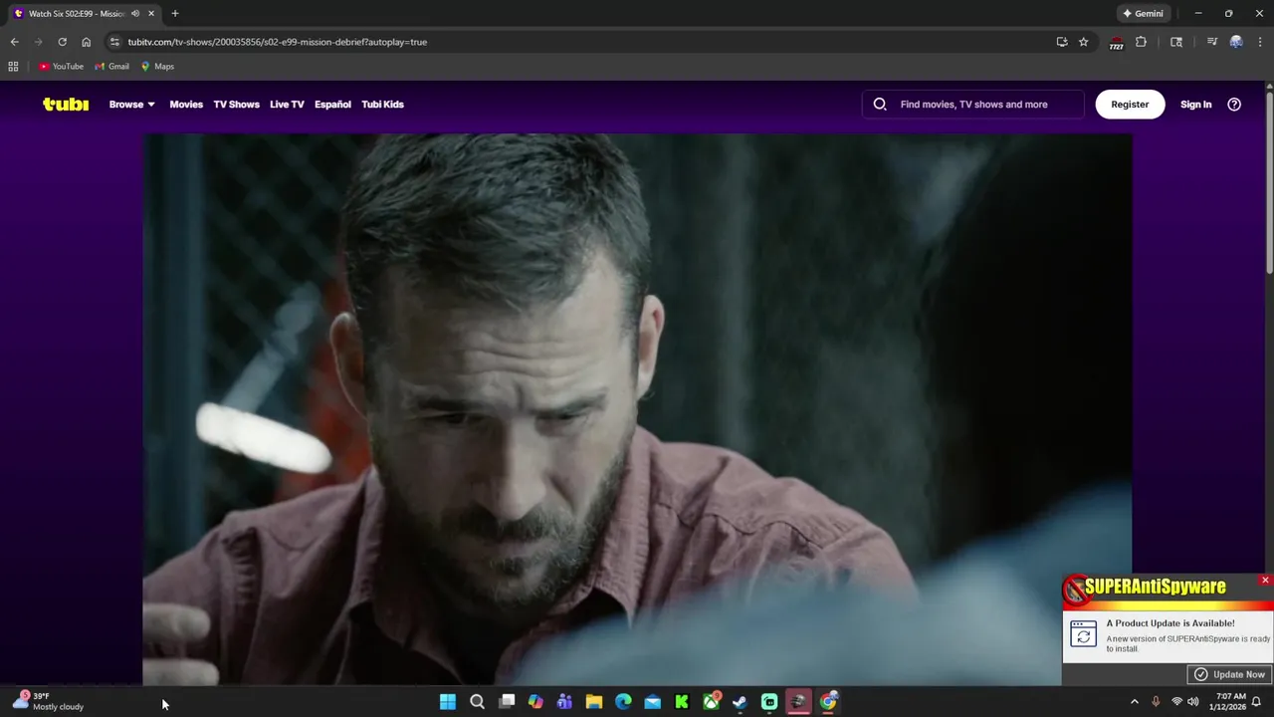The image size is (1274, 717).
Task: Open the Mail app on taskbar
Action: click(x=652, y=702)
